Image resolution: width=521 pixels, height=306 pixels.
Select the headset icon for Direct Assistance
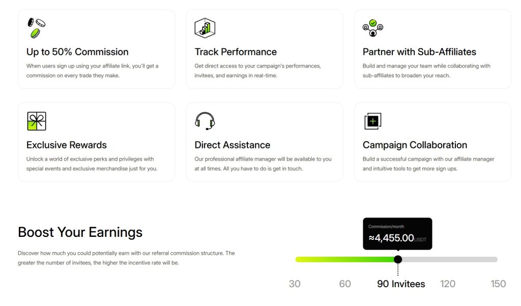[x=204, y=121]
